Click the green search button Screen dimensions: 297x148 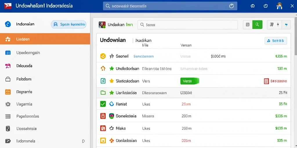257,25
